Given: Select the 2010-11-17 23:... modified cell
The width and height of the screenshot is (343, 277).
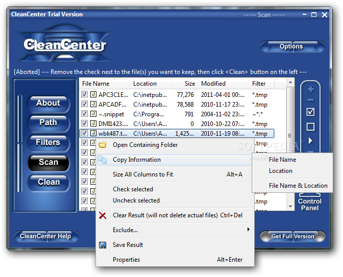Looking at the screenshot, I should [223, 105].
